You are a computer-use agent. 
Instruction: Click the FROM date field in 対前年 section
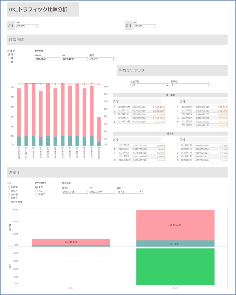click(75, 192)
